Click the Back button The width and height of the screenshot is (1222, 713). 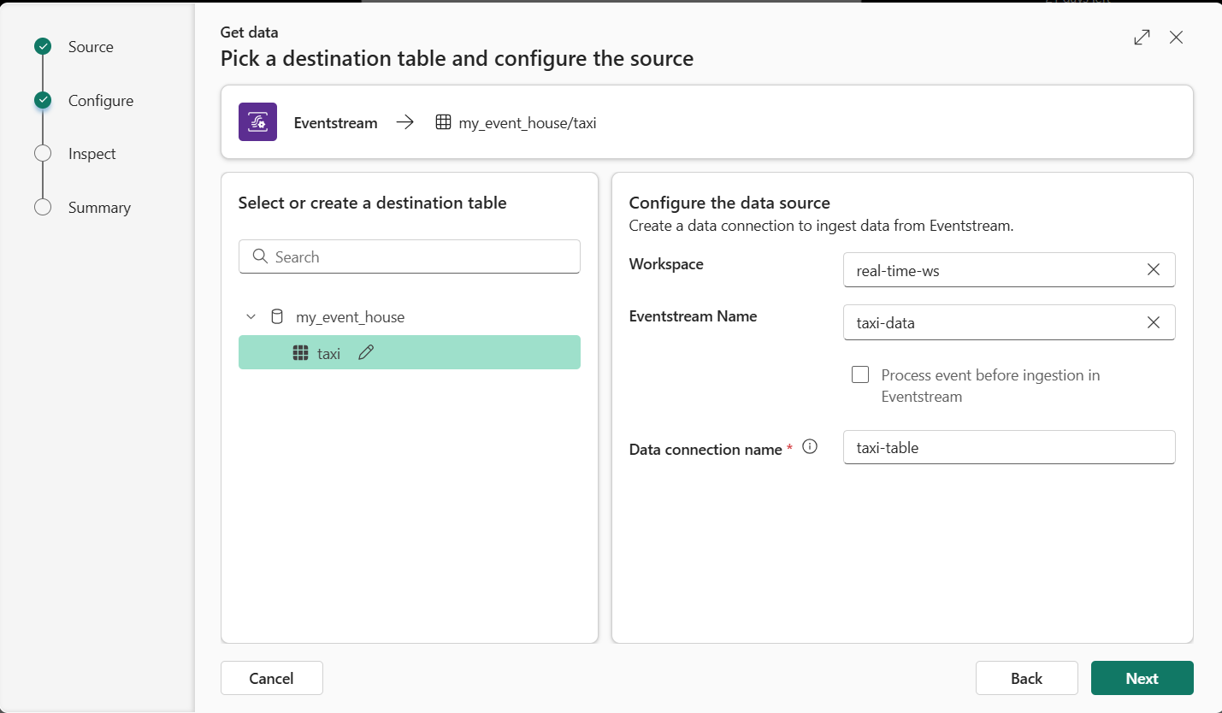1026,678
